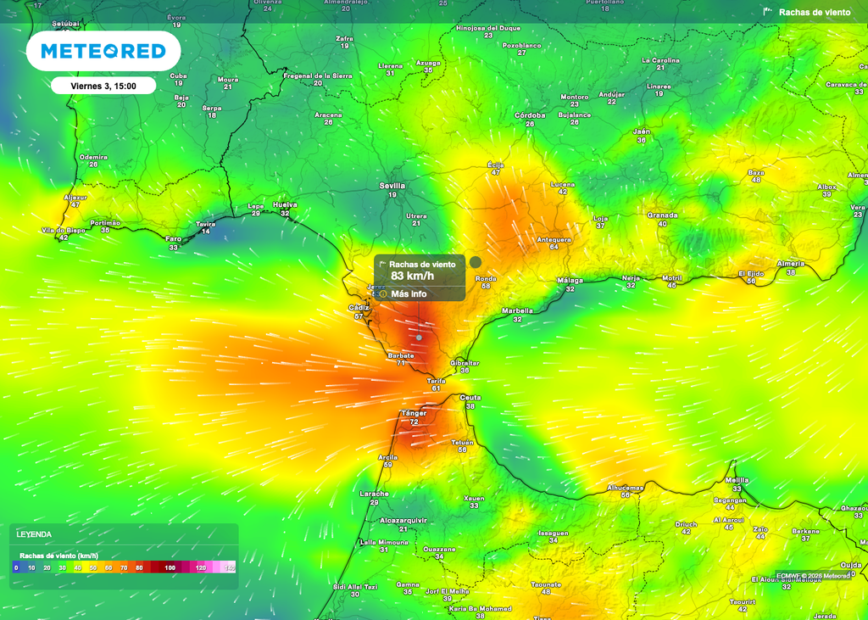This screenshot has height=620, width=868.
Task: Click the Tarifa city label
Action: [x=437, y=381]
